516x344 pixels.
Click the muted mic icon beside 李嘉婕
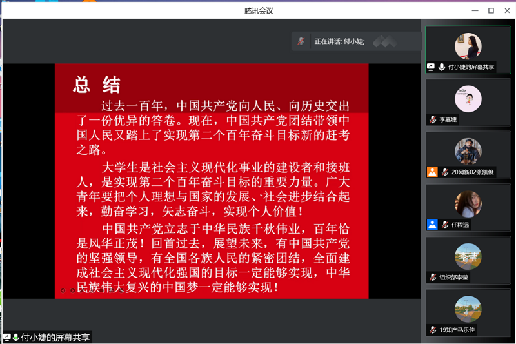(x=433, y=120)
